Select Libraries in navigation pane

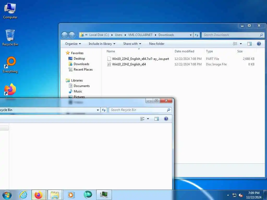tap(77, 80)
